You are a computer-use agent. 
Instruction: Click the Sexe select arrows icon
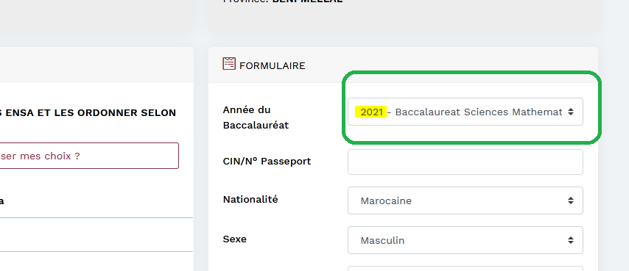click(570, 240)
